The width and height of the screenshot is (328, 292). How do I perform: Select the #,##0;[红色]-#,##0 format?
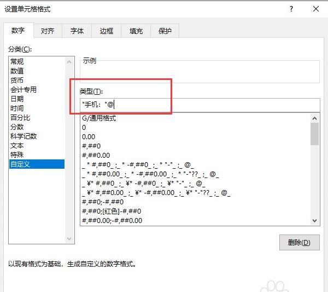(196, 211)
